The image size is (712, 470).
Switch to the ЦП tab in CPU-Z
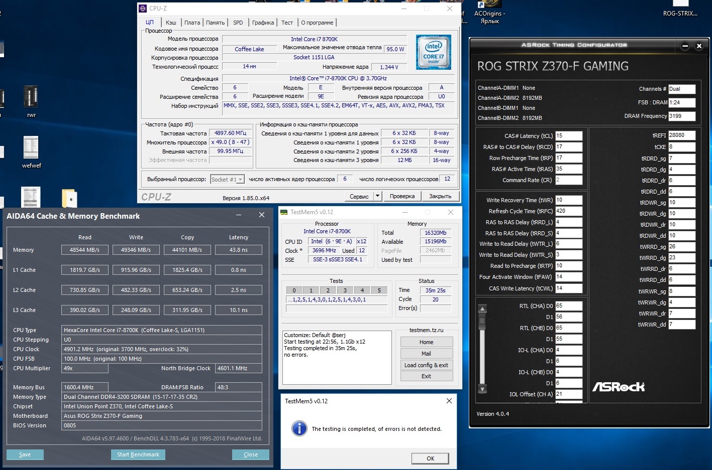[x=150, y=22]
